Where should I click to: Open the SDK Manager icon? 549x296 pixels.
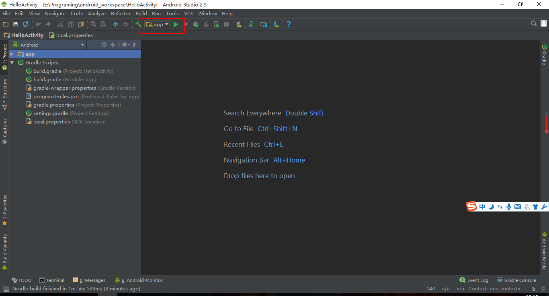coord(276,25)
